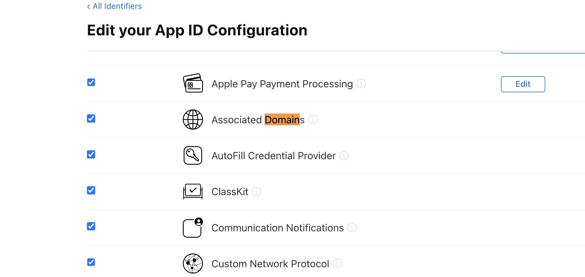This screenshot has width=585, height=277.
Task: Disable Custom Network Protocol checkbox
Action: click(x=91, y=262)
